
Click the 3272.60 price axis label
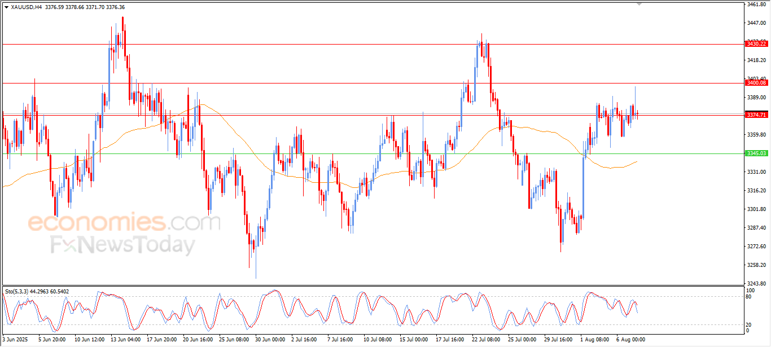point(756,246)
